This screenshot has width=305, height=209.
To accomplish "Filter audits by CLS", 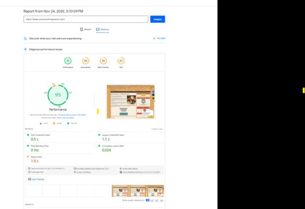I will [x=161, y=200].
